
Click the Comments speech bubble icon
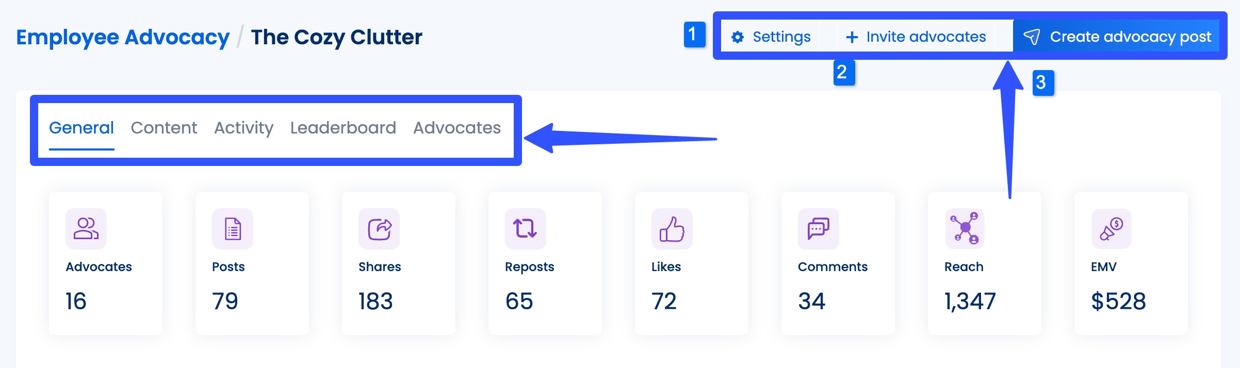click(x=818, y=228)
